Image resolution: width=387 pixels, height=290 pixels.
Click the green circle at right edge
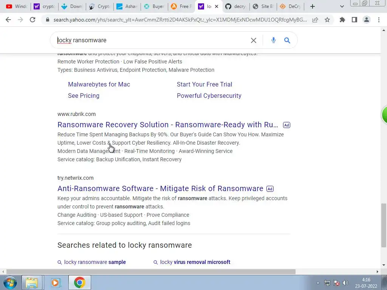tap(384, 115)
